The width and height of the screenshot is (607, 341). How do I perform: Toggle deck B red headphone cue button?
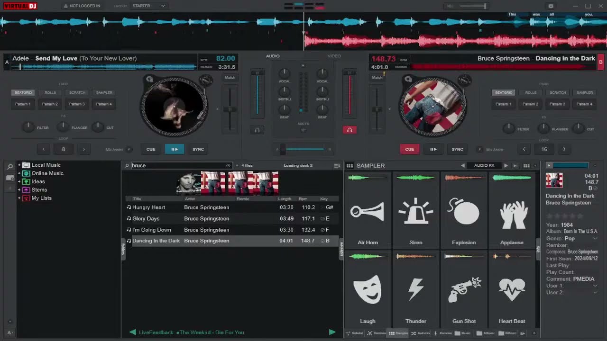[349, 130]
